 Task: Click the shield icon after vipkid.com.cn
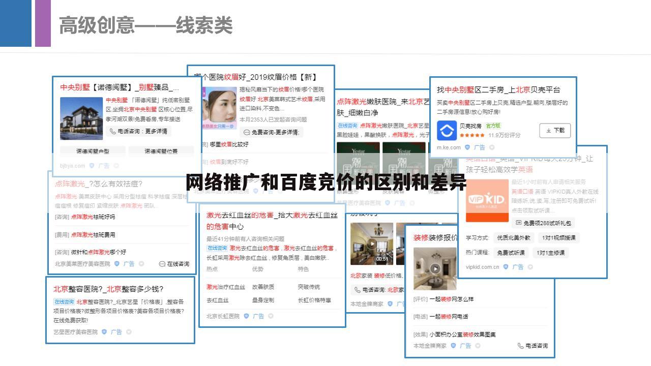(506, 267)
